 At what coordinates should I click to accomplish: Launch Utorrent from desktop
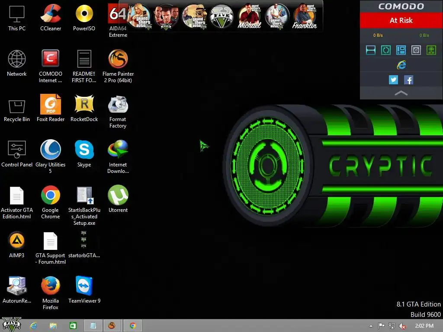click(x=118, y=200)
